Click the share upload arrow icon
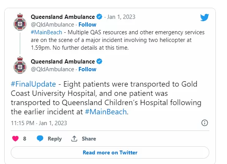The image size is (227, 164). 74,139
